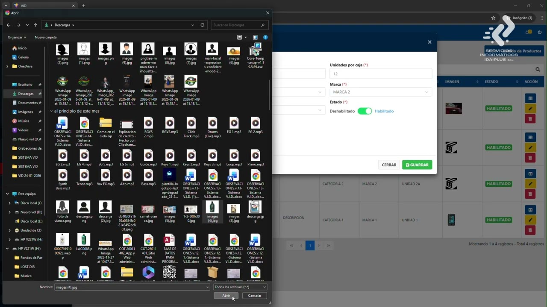Go back in the Abrir dialog

click(8, 25)
